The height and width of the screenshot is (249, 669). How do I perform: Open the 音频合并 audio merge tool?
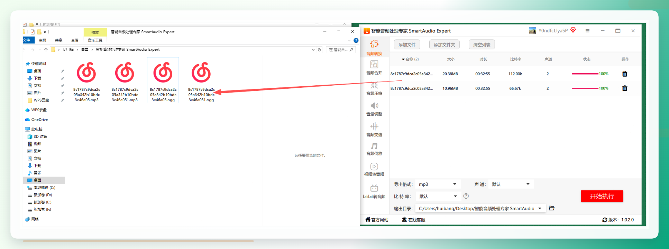[x=374, y=68]
